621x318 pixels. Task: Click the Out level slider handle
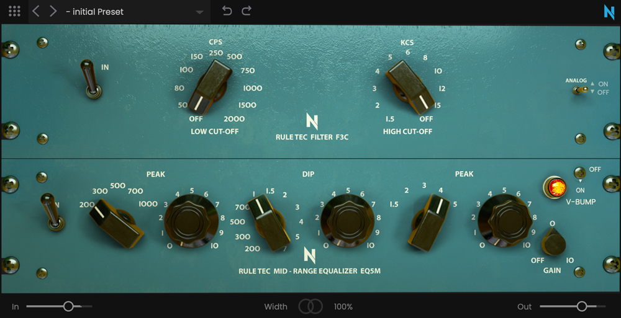tap(581, 306)
